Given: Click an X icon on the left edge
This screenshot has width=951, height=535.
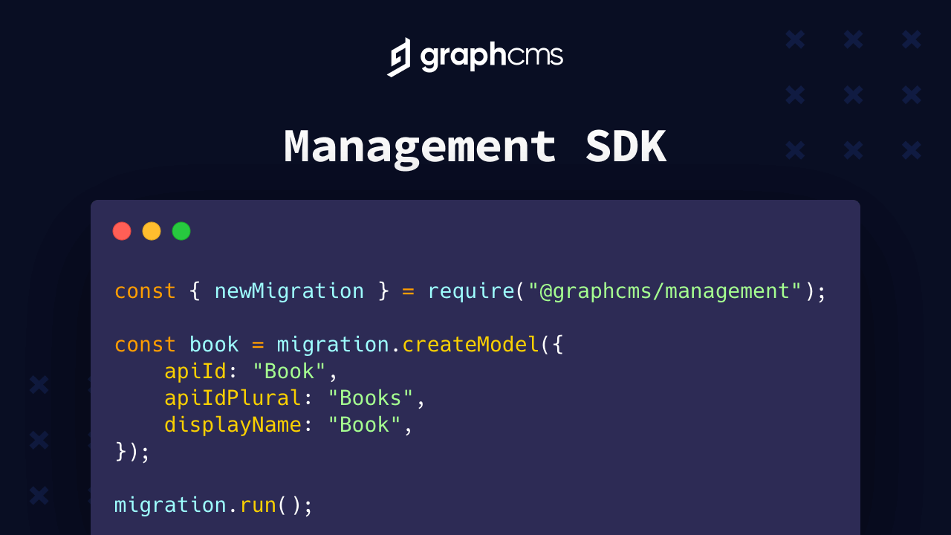Looking at the screenshot, I should tap(38, 386).
